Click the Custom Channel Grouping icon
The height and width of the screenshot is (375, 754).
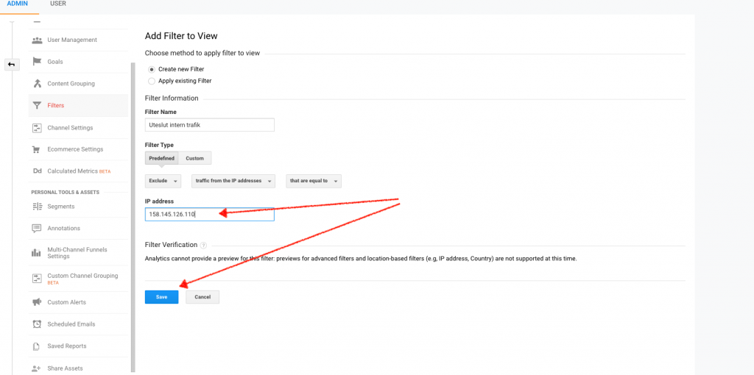pyautogui.click(x=37, y=278)
